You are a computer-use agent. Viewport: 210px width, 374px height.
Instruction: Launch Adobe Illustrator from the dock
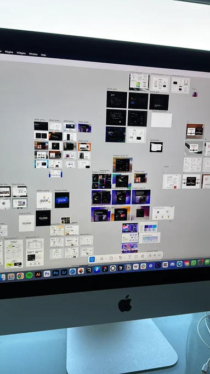point(38,274)
